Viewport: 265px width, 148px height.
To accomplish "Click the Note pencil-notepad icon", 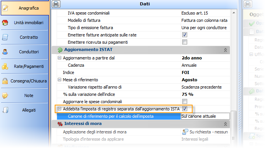I will point(5,95).
